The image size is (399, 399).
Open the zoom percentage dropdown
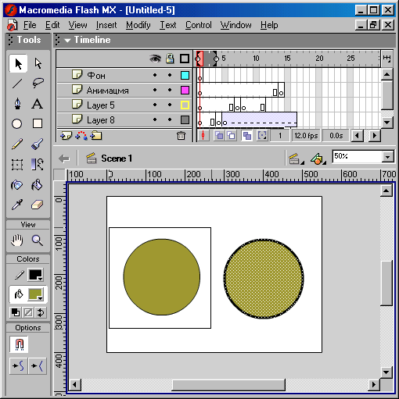click(x=388, y=157)
